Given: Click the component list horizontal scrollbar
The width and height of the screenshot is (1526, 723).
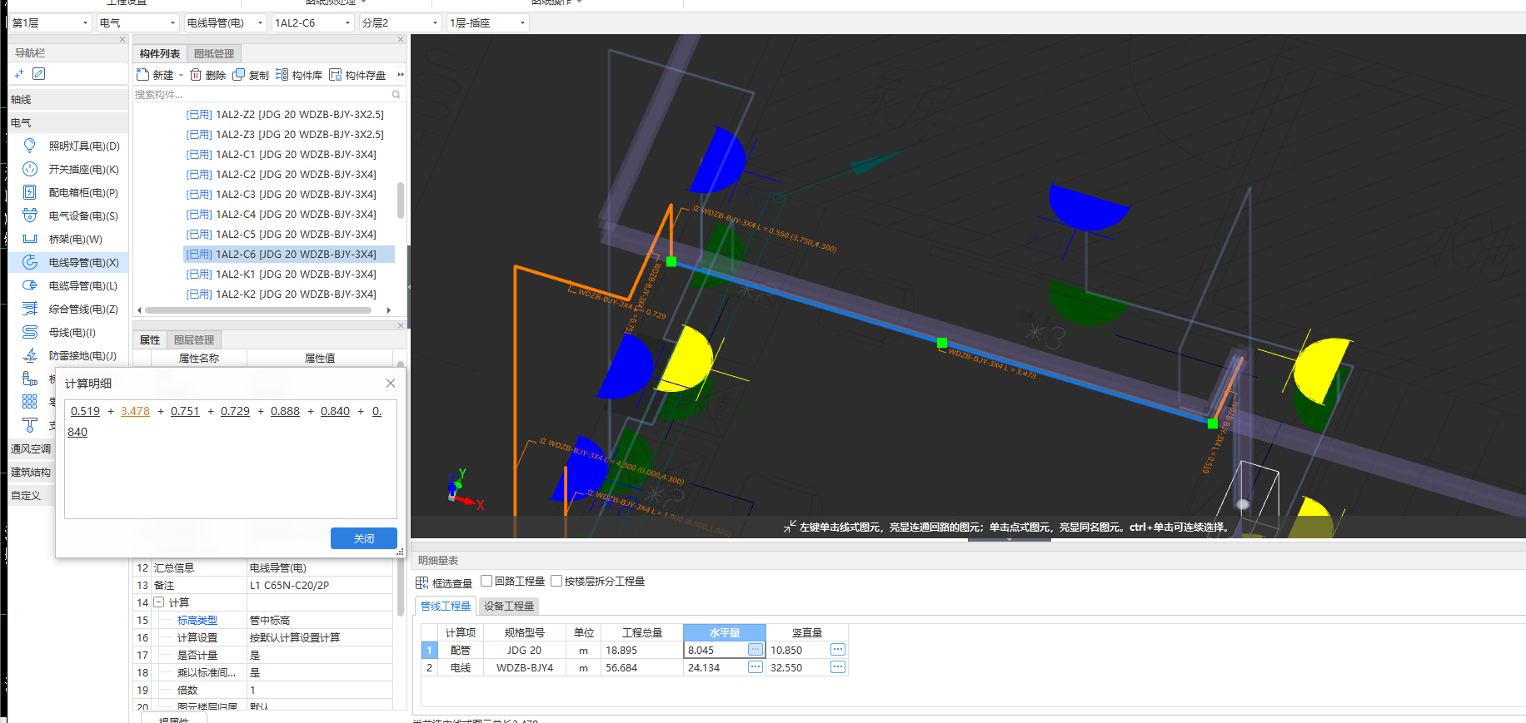Looking at the screenshot, I should tap(258, 310).
